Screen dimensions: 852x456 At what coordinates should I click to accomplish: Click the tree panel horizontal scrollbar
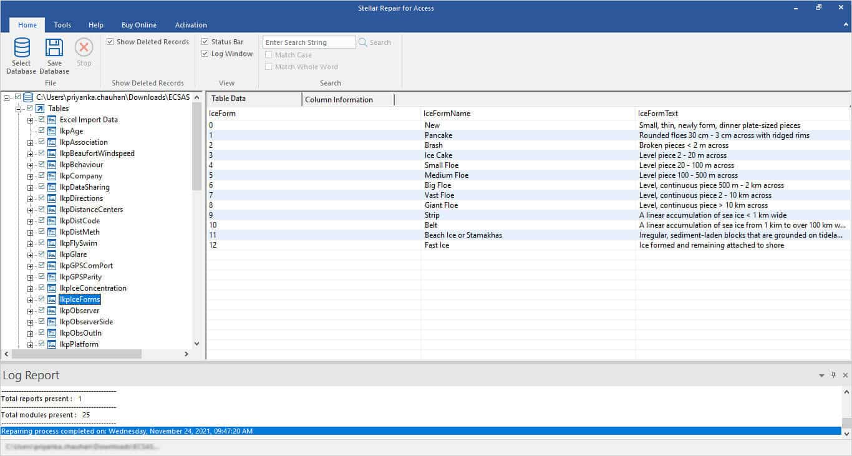tap(76, 354)
